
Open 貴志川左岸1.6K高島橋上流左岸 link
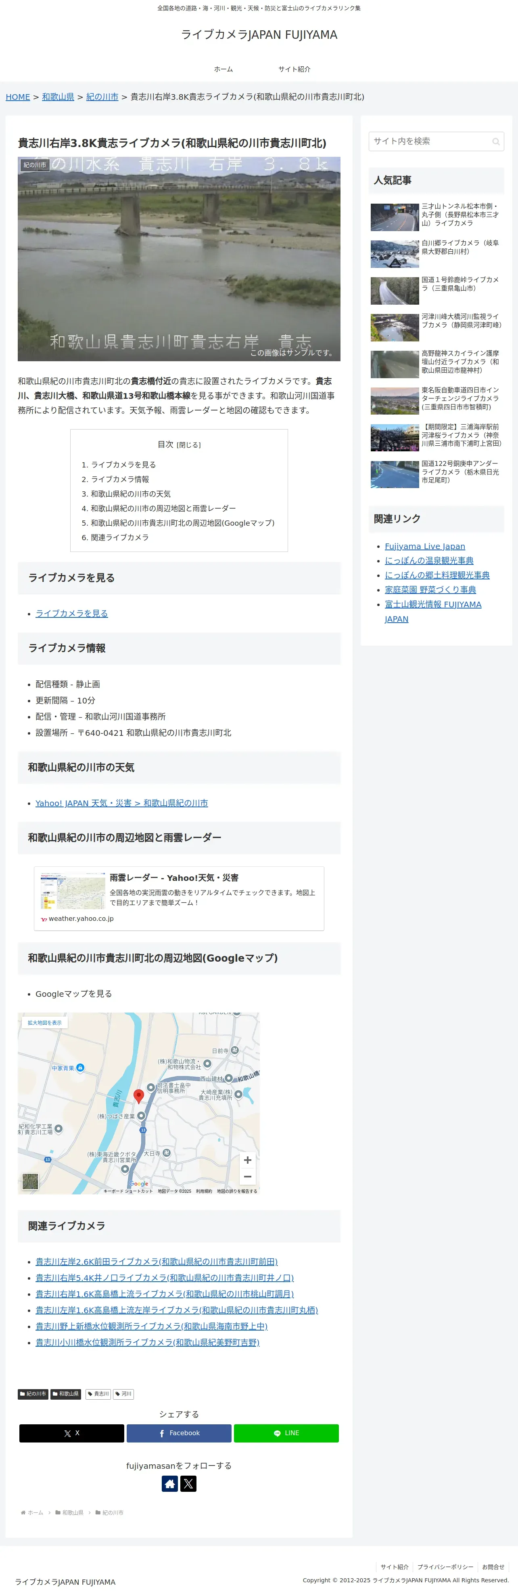click(177, 1310)
